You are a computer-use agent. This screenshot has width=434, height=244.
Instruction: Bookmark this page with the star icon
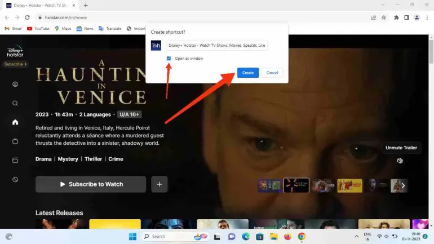coord(384,17)
